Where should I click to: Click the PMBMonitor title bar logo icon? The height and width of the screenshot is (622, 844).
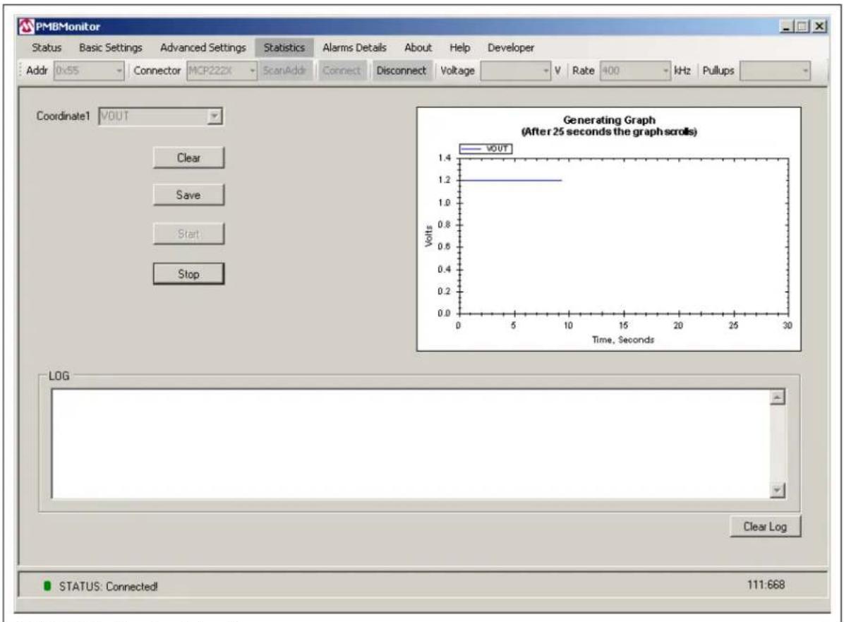(x=26, y=26)
